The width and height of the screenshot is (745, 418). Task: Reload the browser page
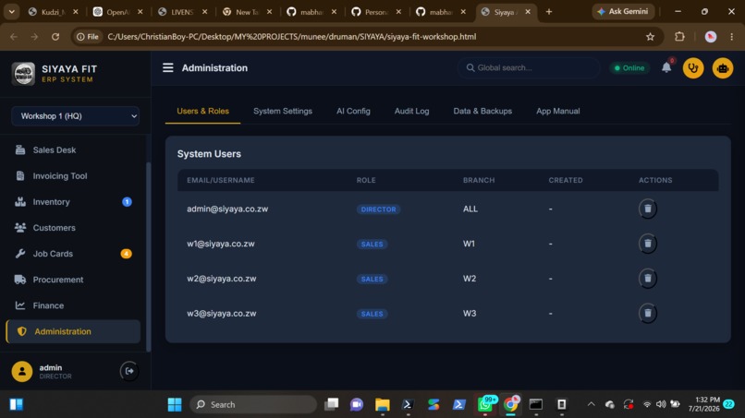click(55, 37)
